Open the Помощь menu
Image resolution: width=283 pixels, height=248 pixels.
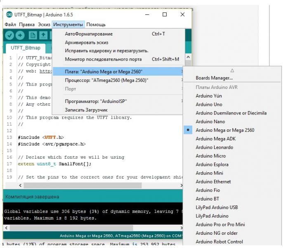(96, 25)
